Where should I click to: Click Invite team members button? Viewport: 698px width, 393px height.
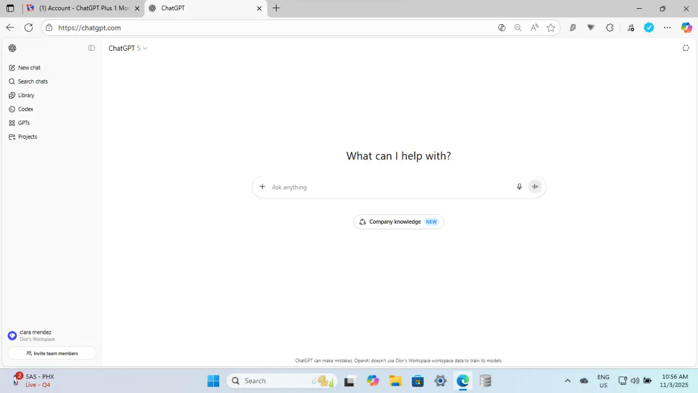(x=52, y=353)
